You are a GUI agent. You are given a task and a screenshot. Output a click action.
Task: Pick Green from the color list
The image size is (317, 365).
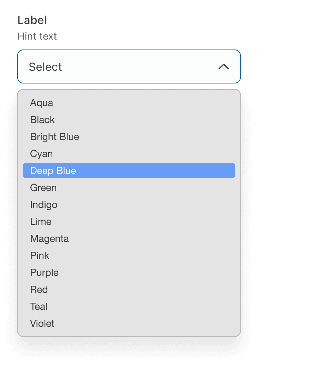click(x=43, y=188)
